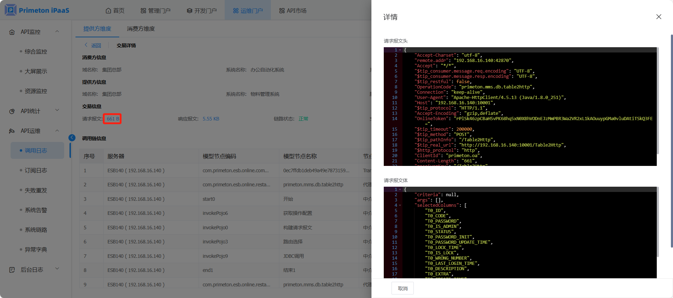Select 订阅日志 in the sidebar

(x=36, y=170)
